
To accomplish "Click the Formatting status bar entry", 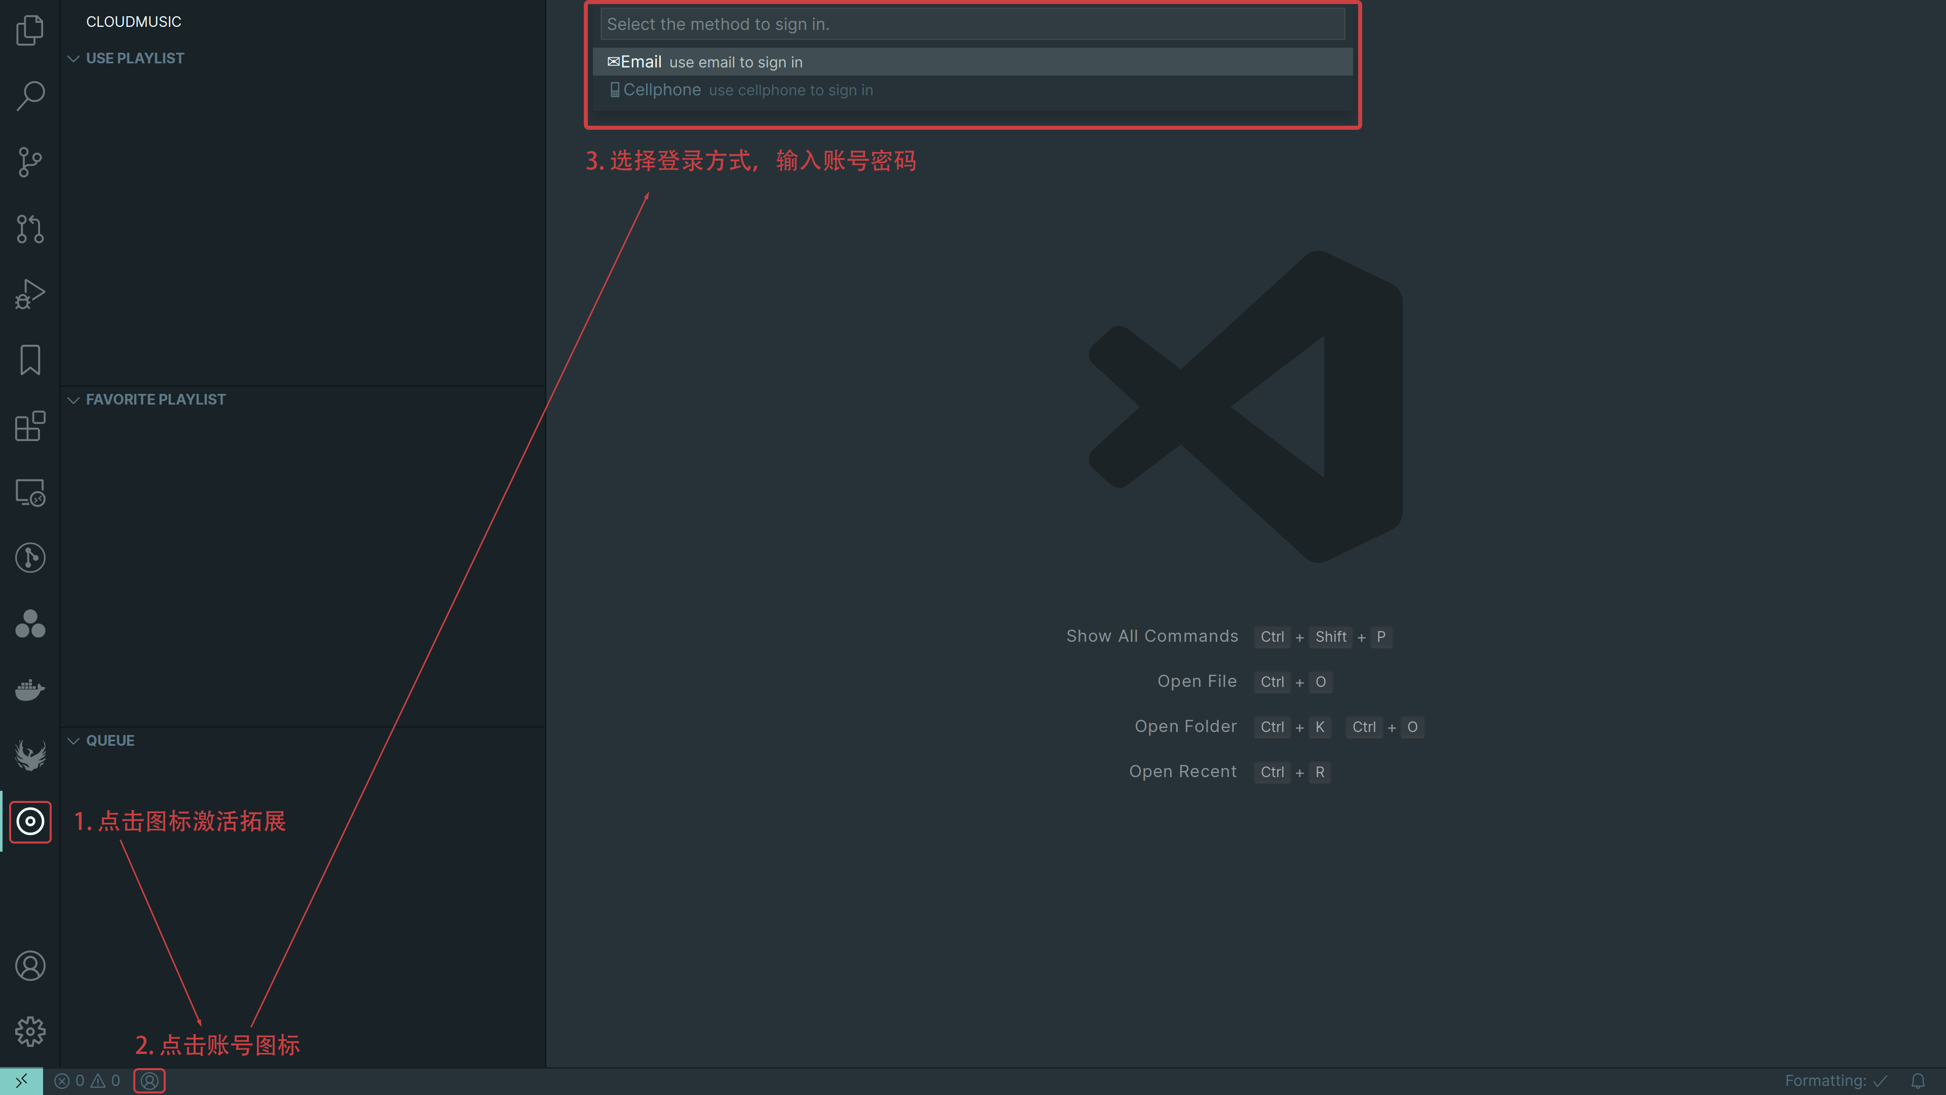I will (1837, 1081).
